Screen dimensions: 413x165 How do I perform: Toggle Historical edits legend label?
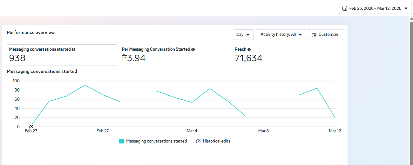point(216,141)
